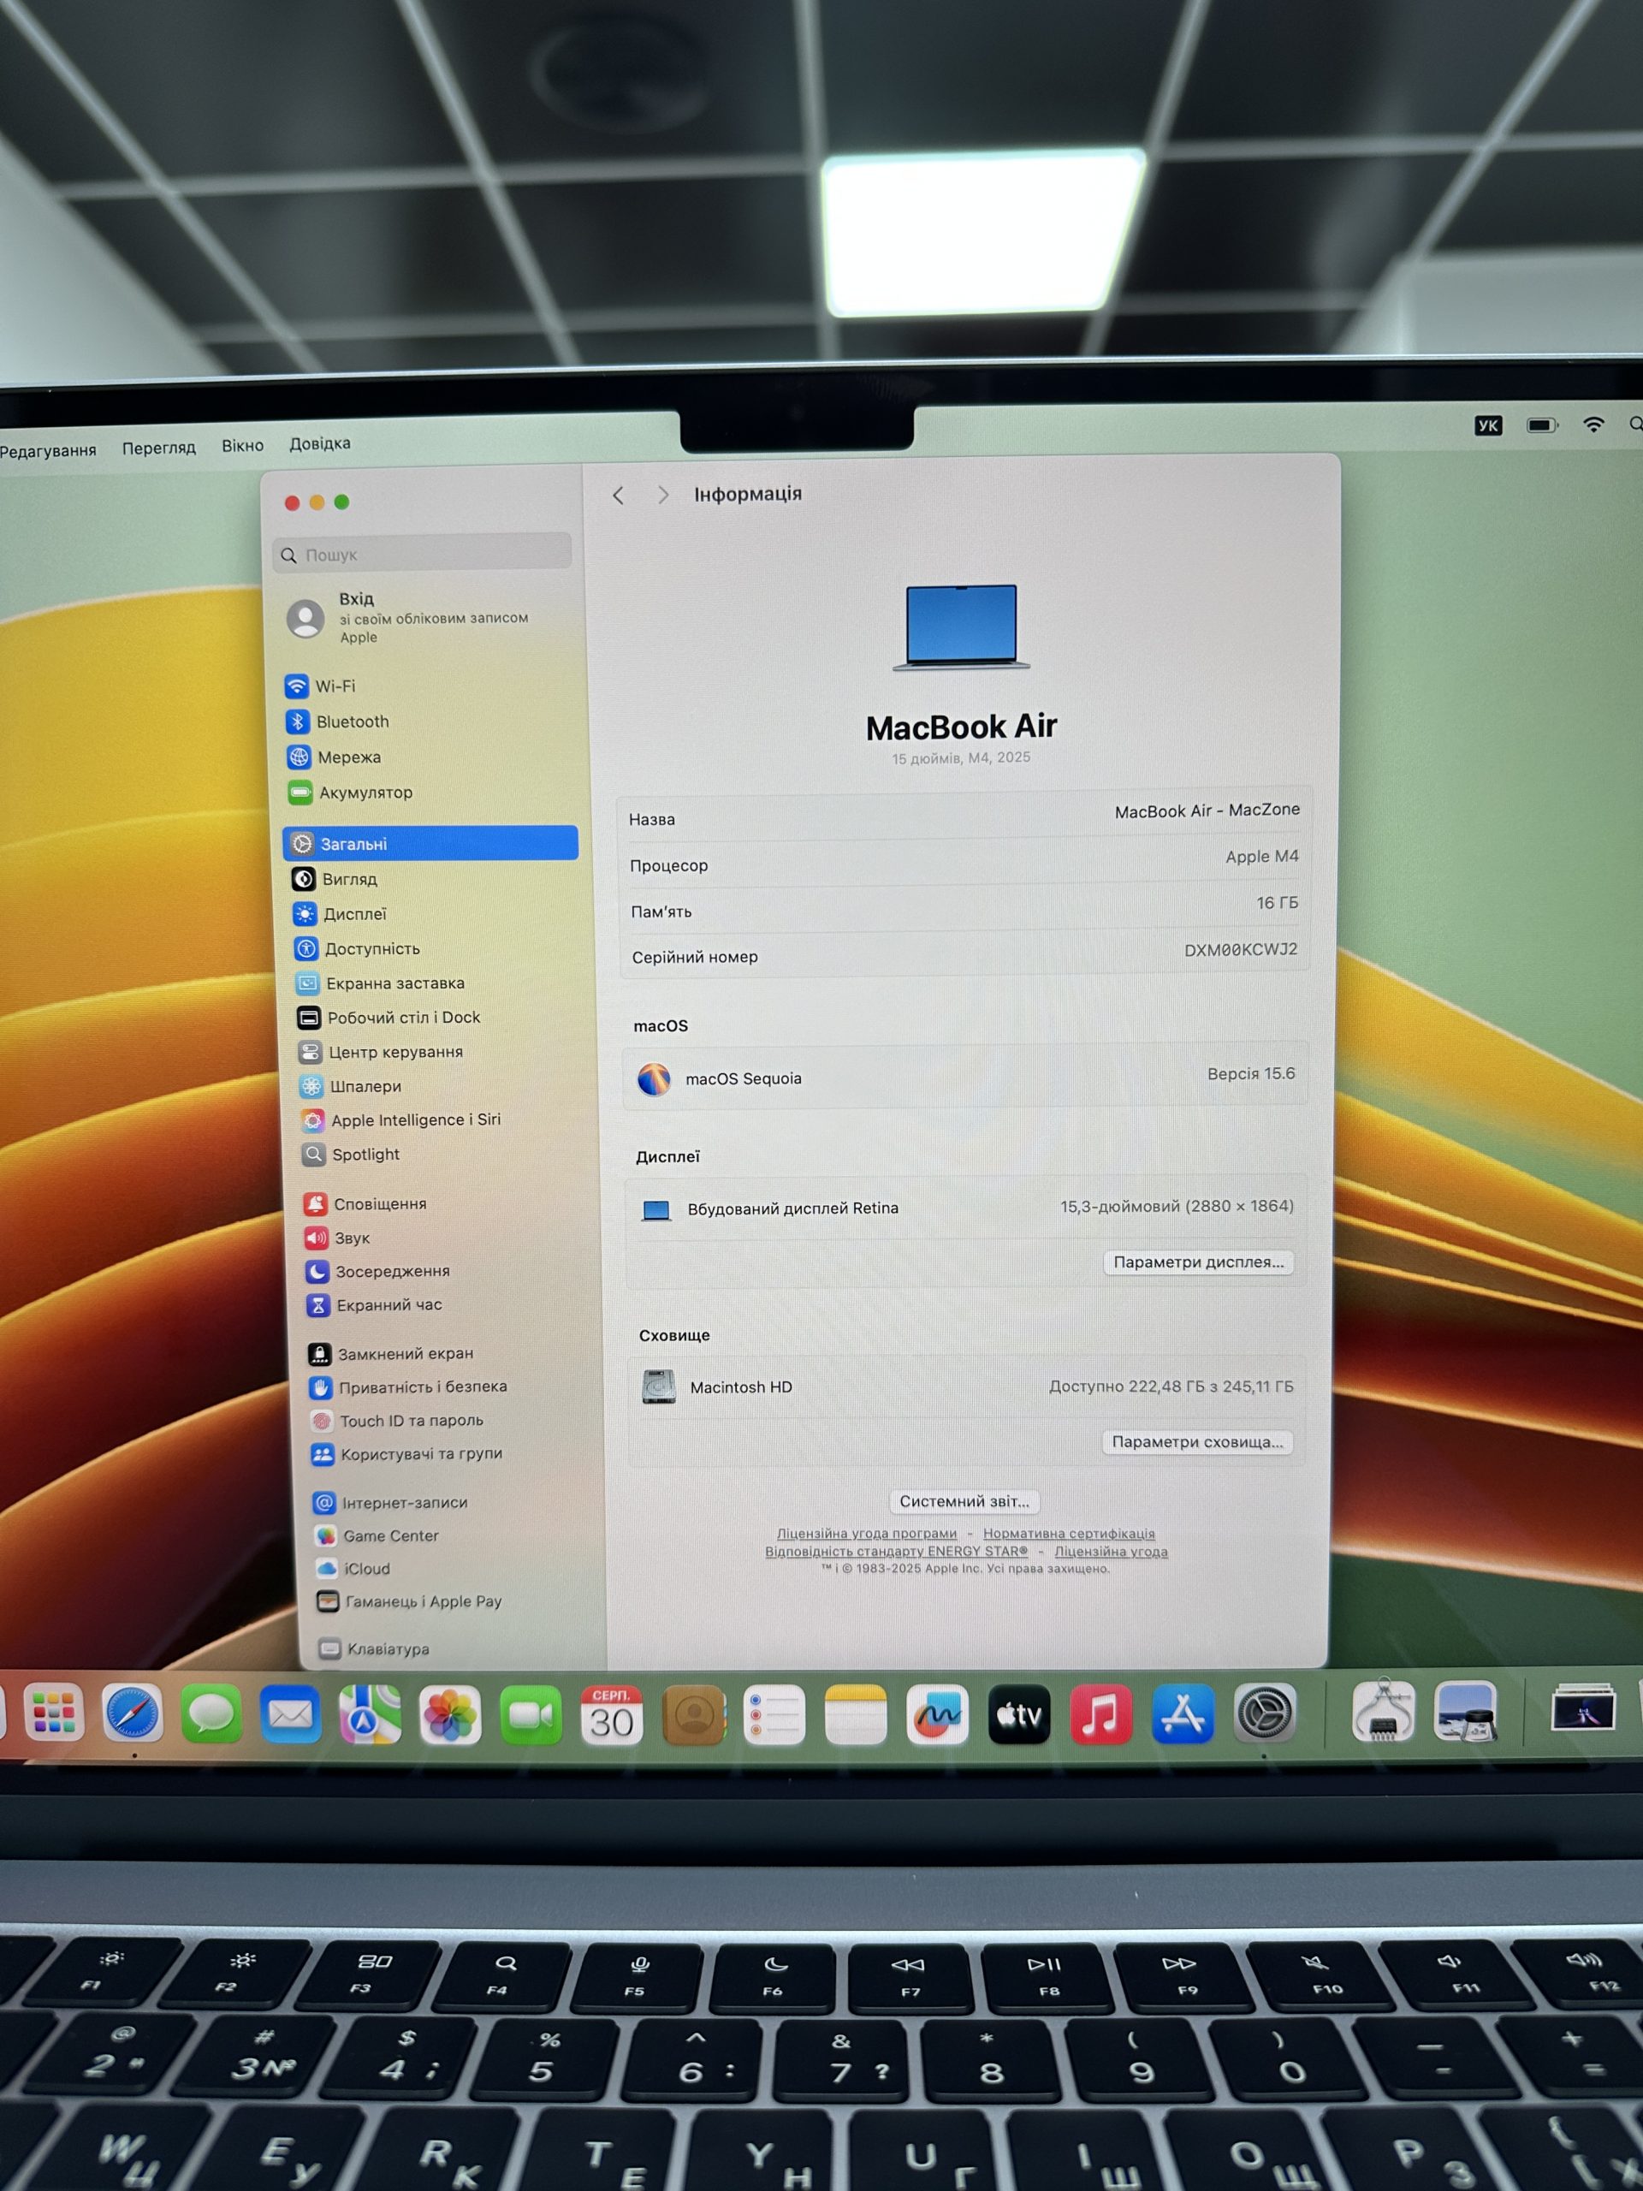Open Гаманець і Apple Pay settings

click(x=410, y=1601)
